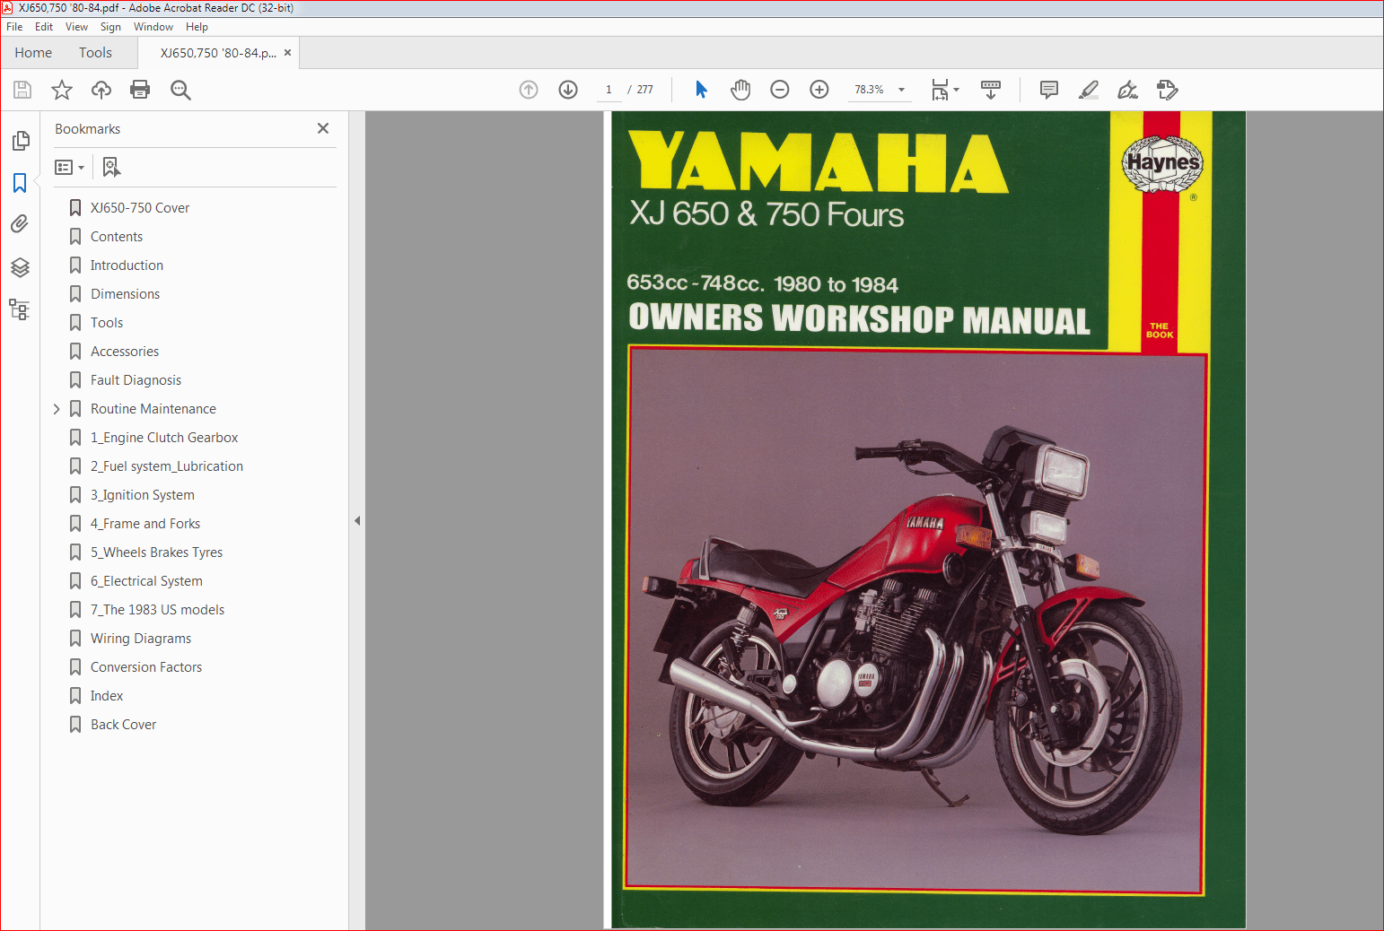Click the 78.3% zoom level field
This screenshot has width=1384, height=931.
pos(869,90)
